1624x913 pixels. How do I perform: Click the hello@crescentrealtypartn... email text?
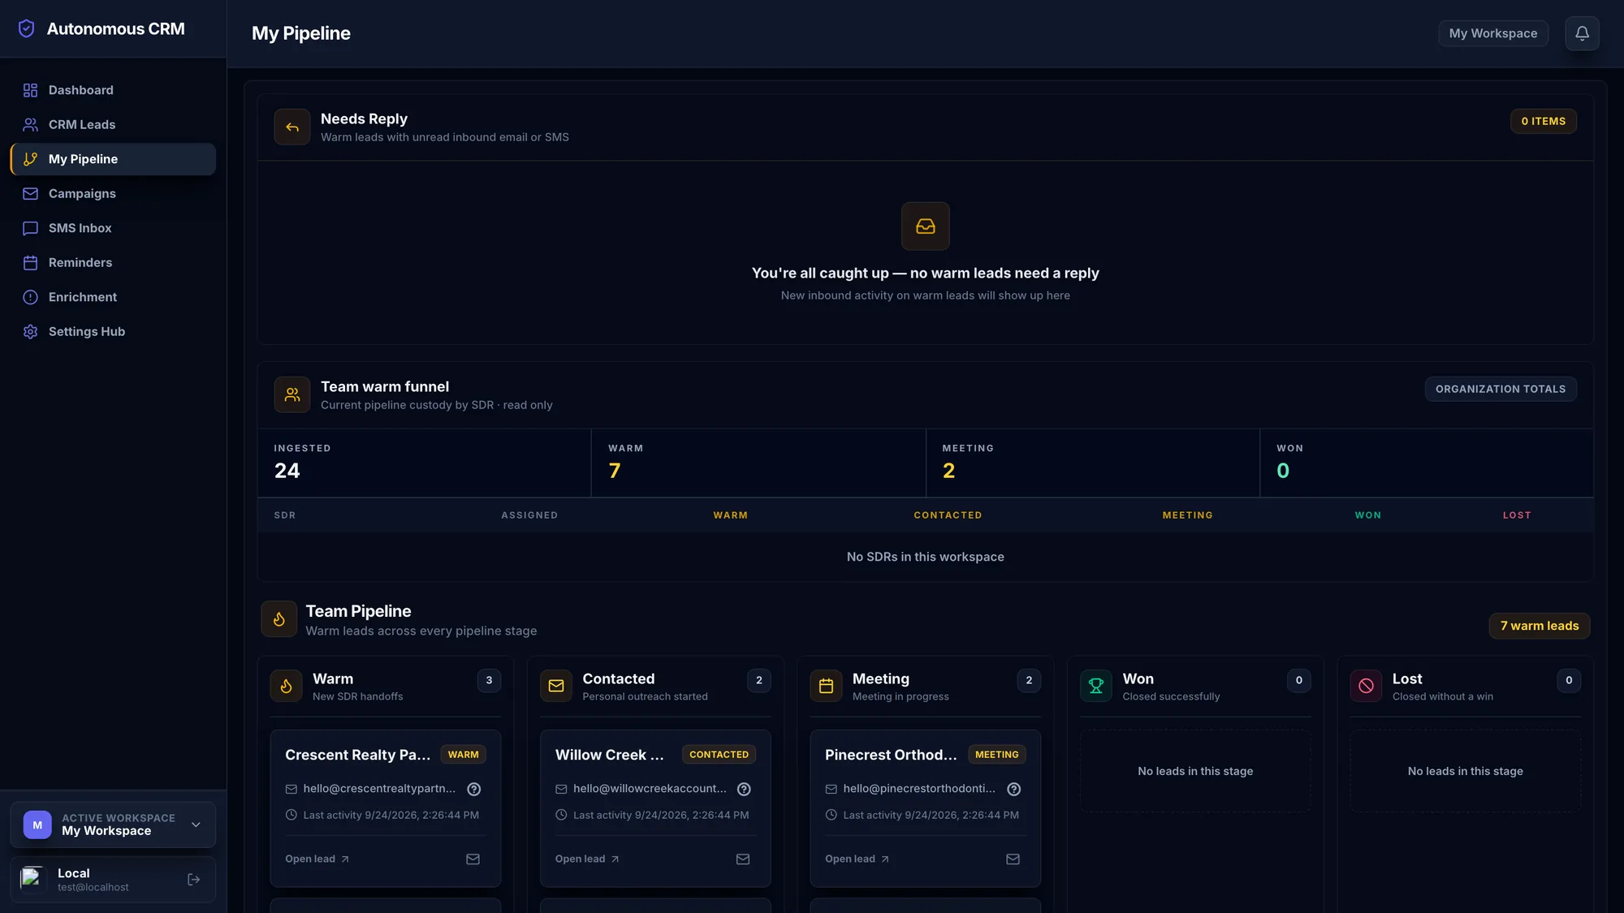tap(379, 789)
